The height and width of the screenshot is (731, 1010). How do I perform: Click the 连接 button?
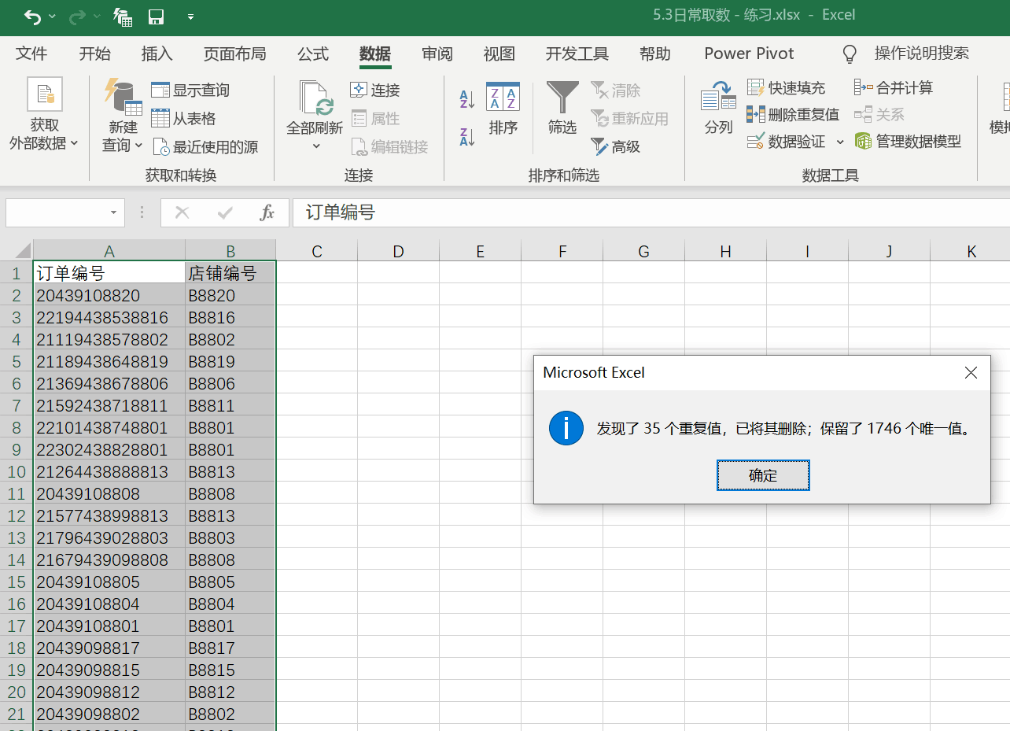coord(375,90)
